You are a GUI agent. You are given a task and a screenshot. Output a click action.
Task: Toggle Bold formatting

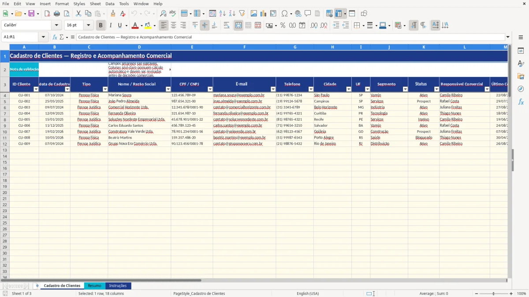pos(101,26)
